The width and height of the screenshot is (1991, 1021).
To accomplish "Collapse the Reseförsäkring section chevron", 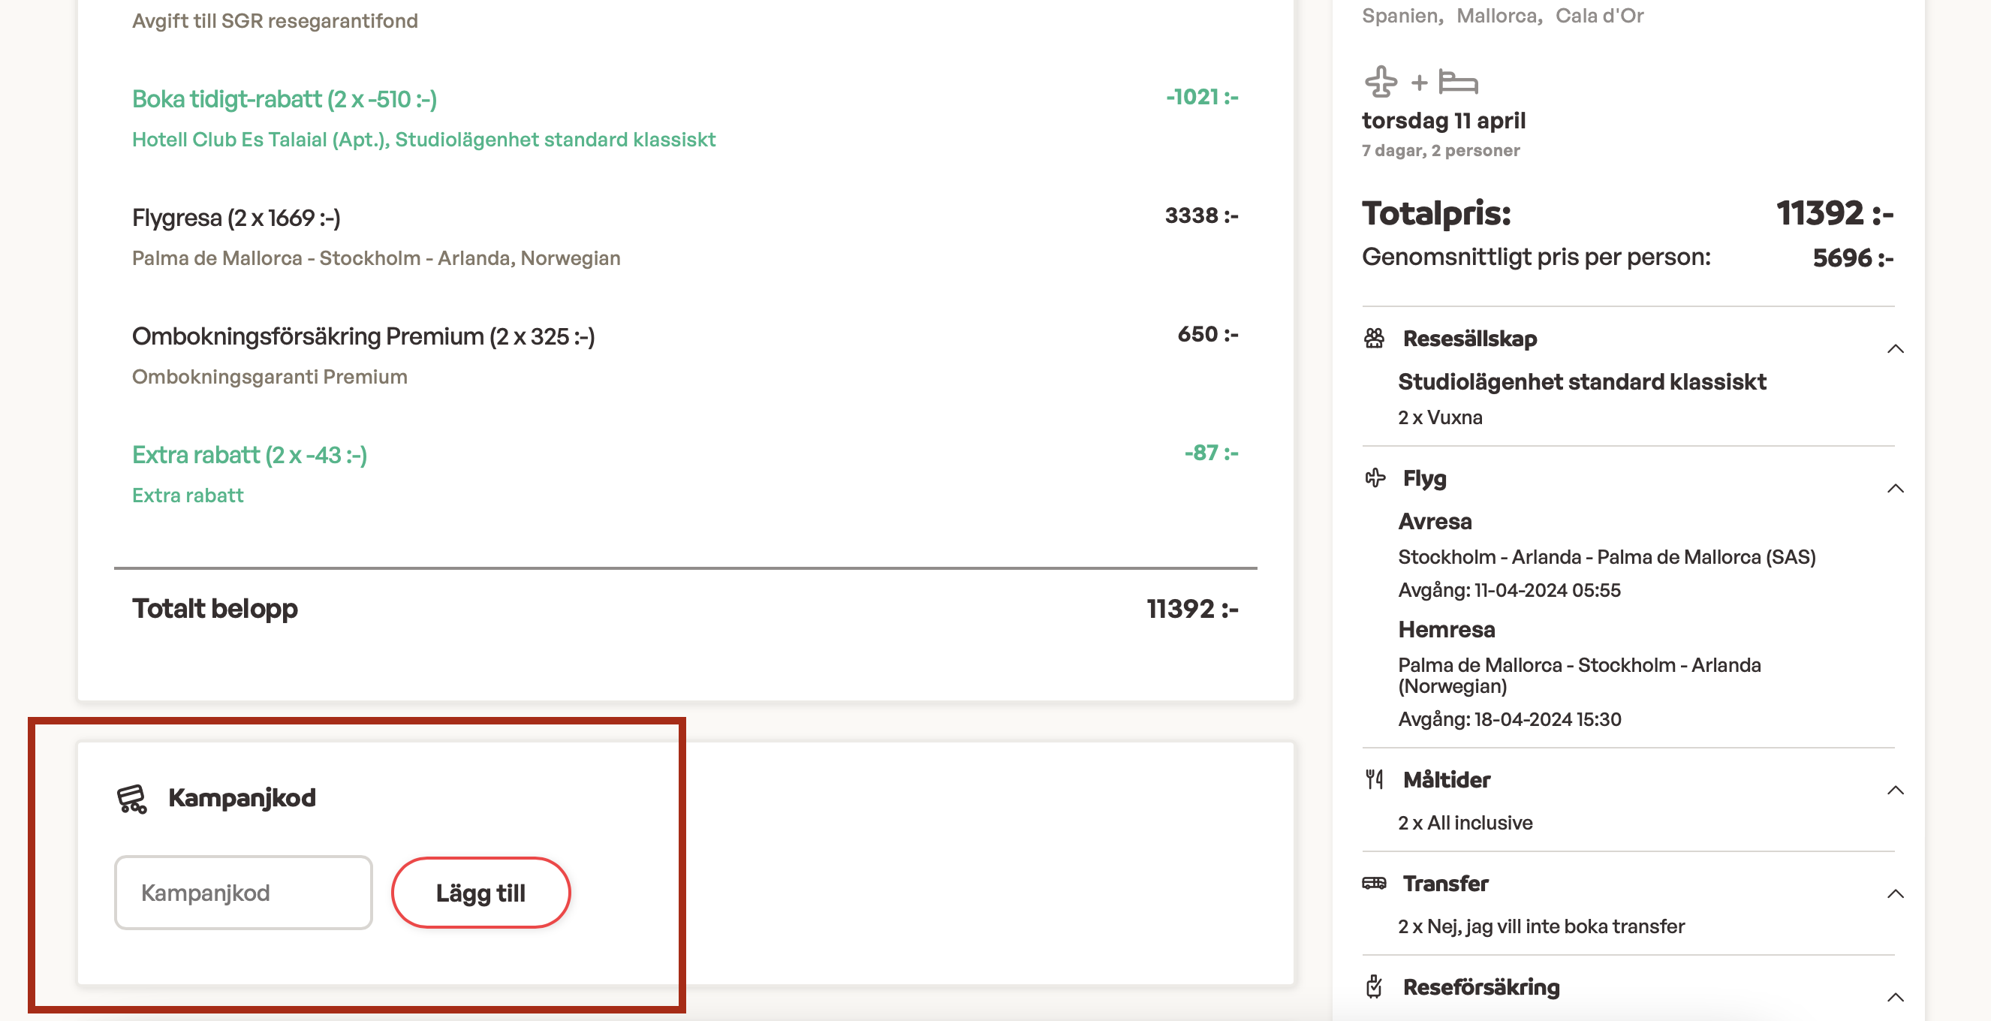I will [x=1894, y=997].
